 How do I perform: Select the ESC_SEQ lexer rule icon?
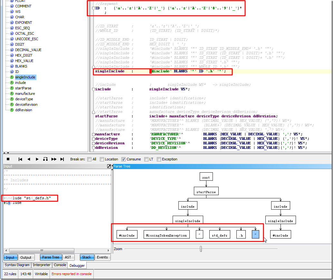pyautogui.click(x=12, y=28)
